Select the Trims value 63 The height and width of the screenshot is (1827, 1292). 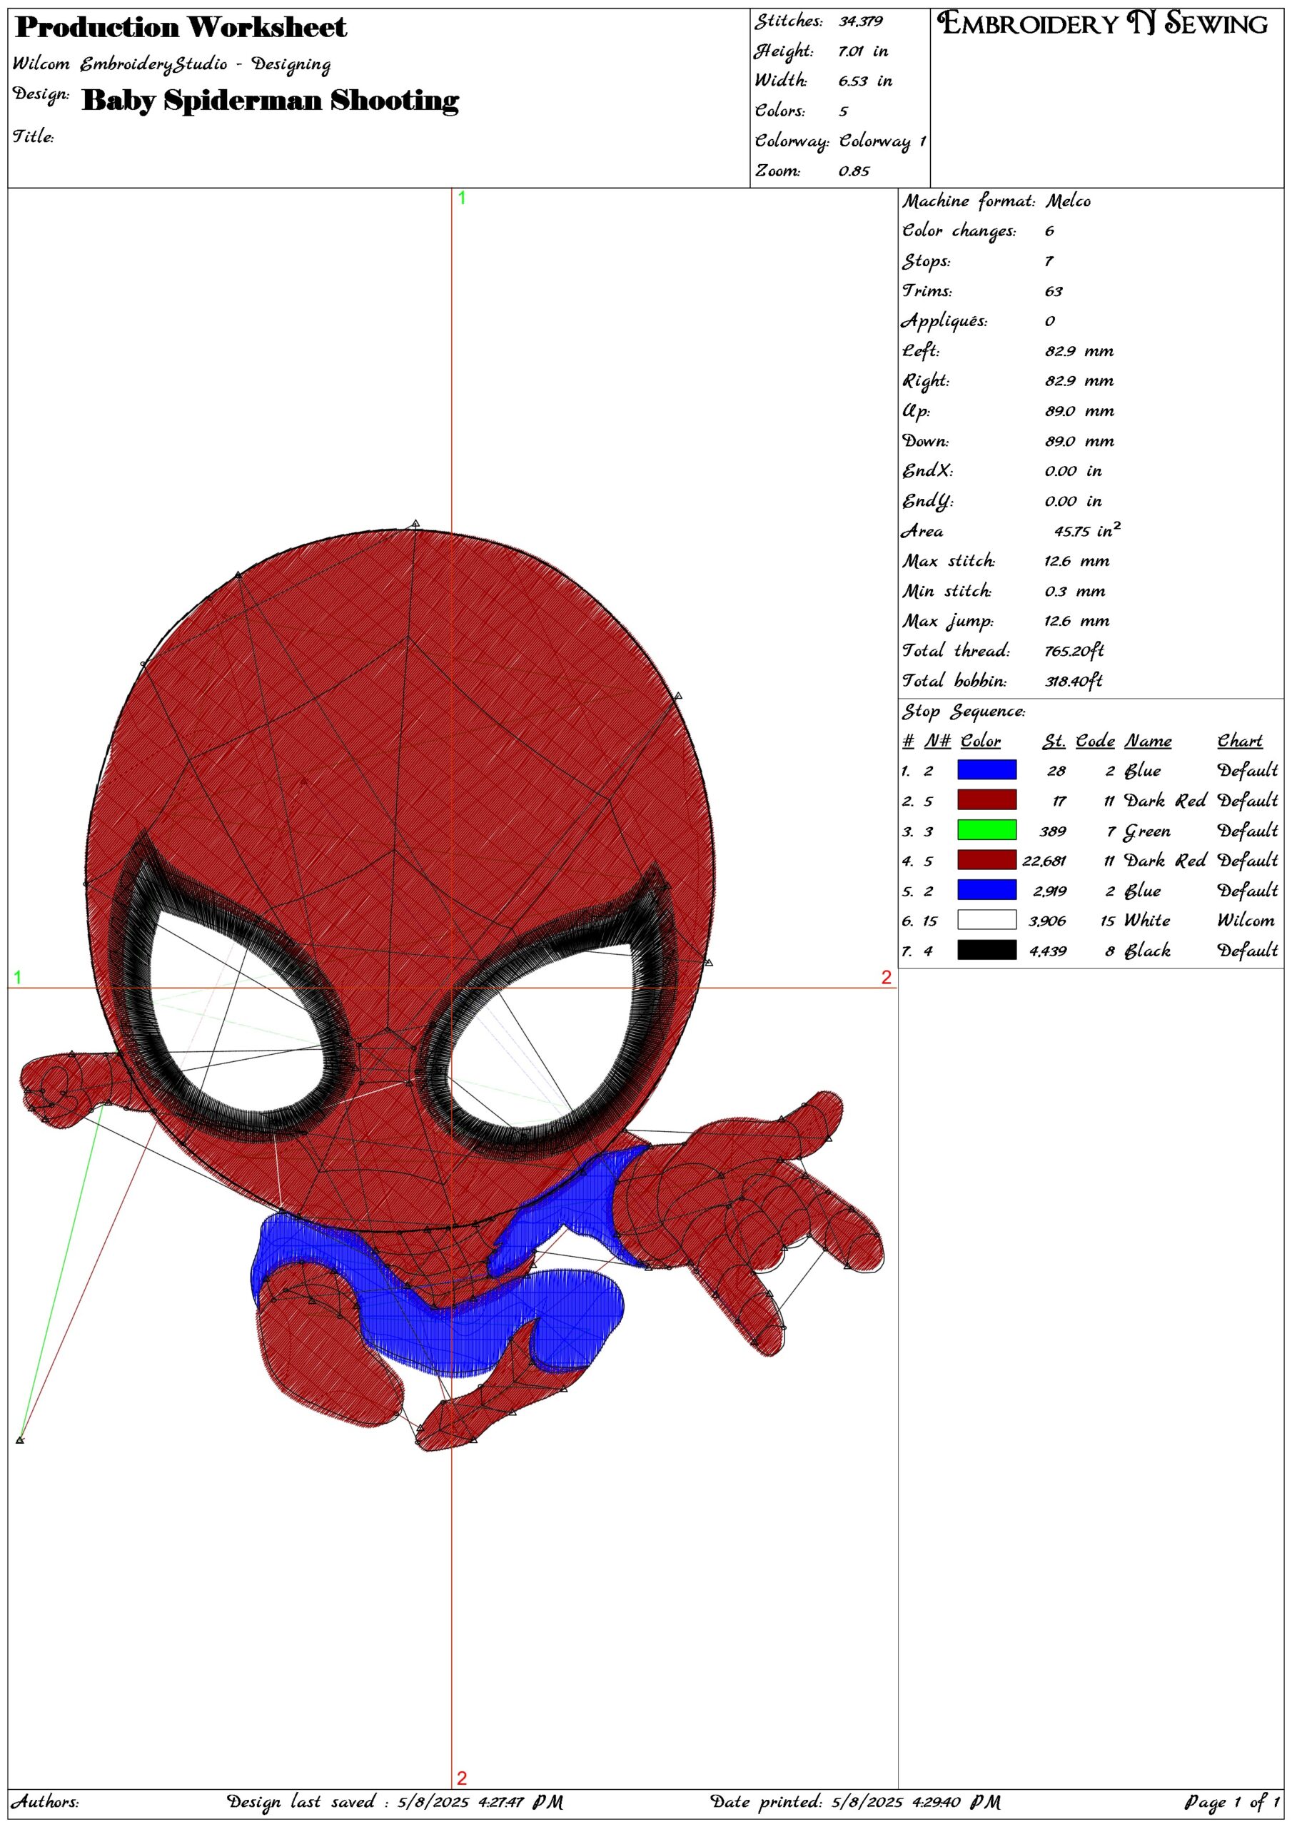tap(1054, 291)
